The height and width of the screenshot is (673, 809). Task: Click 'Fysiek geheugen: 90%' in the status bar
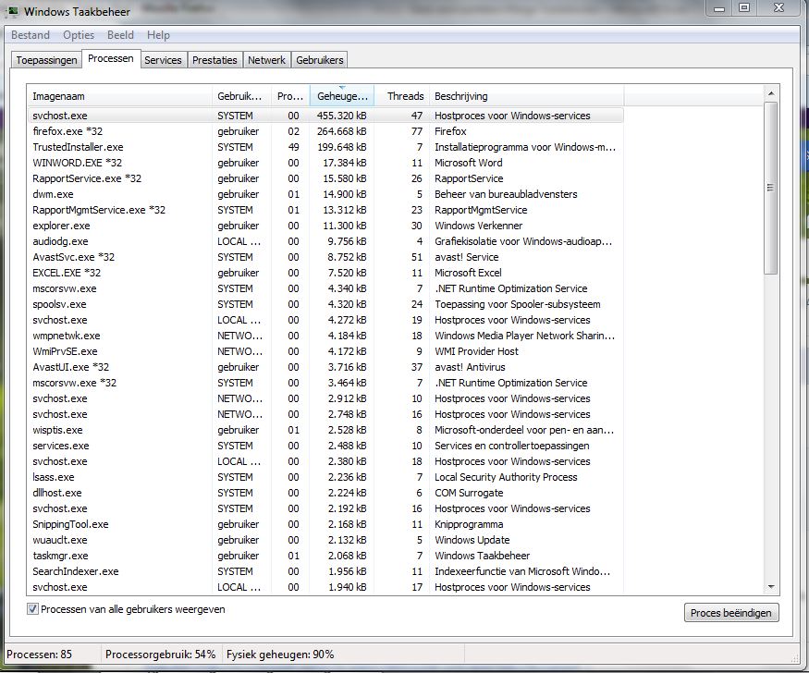click(280, 655)
